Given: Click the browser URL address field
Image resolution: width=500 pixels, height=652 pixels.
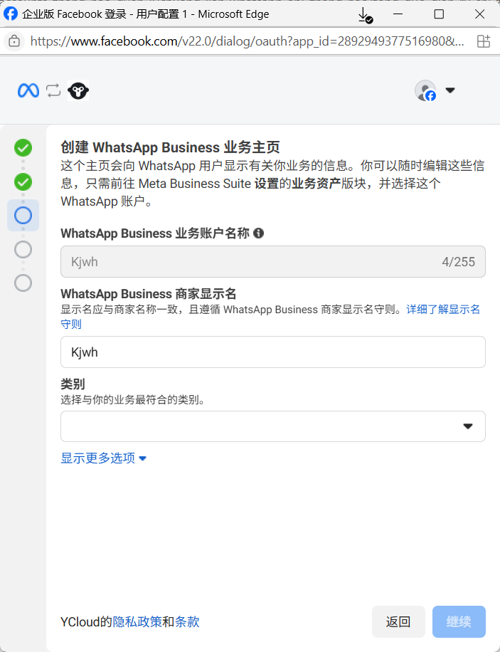Looking at the screenshot, I should click(x=248, y=41).
